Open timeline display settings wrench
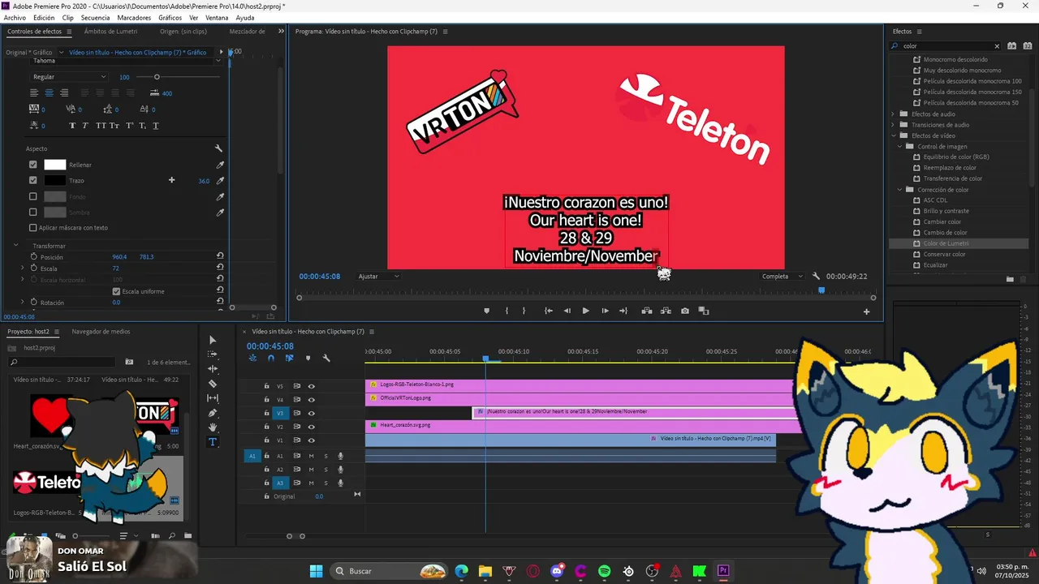The height and width of the screenshot is (584, 1039). click(326, 358)
